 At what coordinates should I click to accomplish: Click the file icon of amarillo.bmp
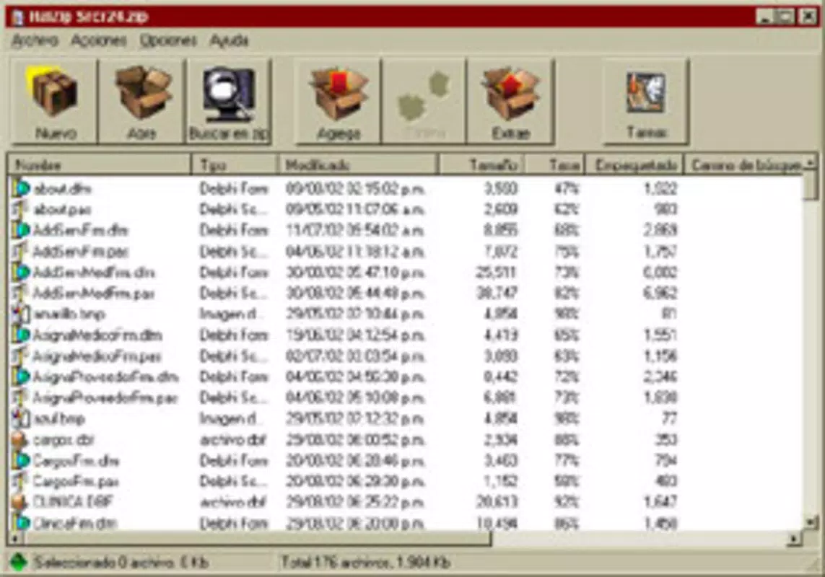click(21, 314)
